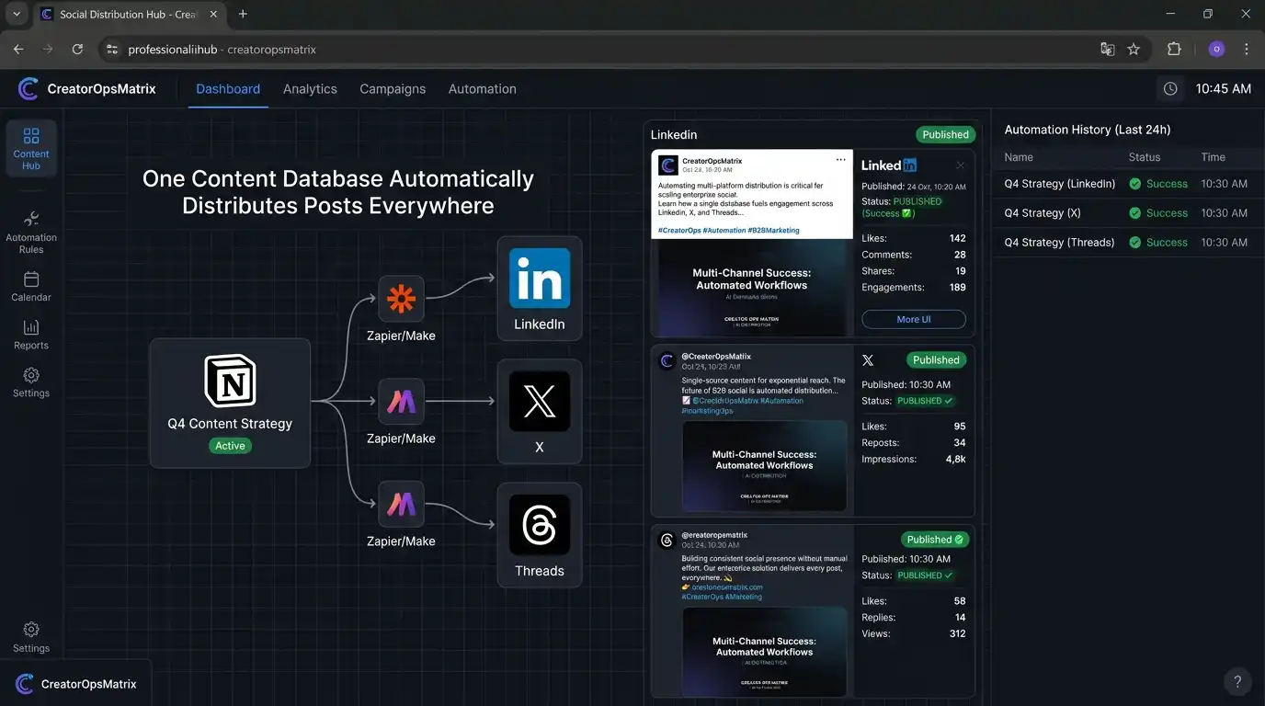This screenshot has height=706, width=1265.
Task: Click the Threads Views value 312
Action: [958, 634]
